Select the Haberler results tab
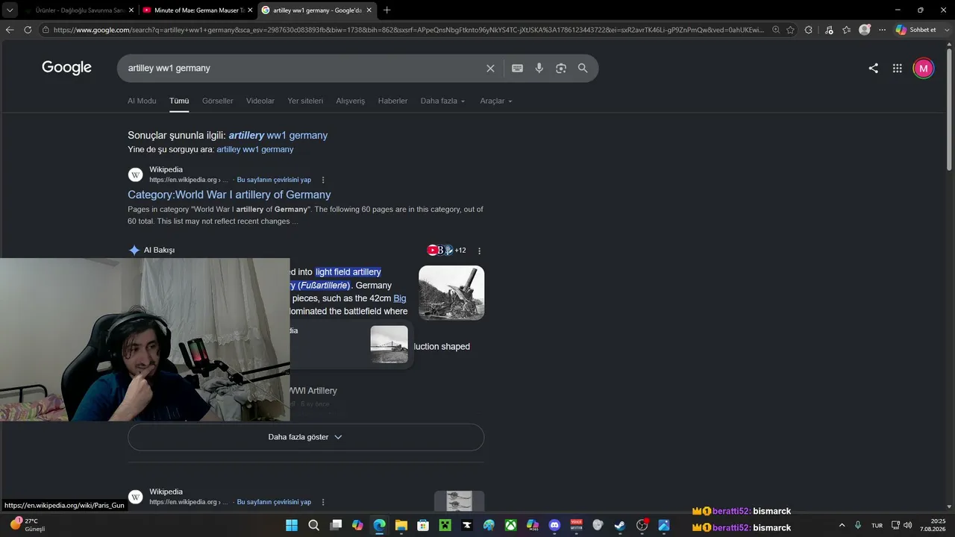 click(393, 101)
